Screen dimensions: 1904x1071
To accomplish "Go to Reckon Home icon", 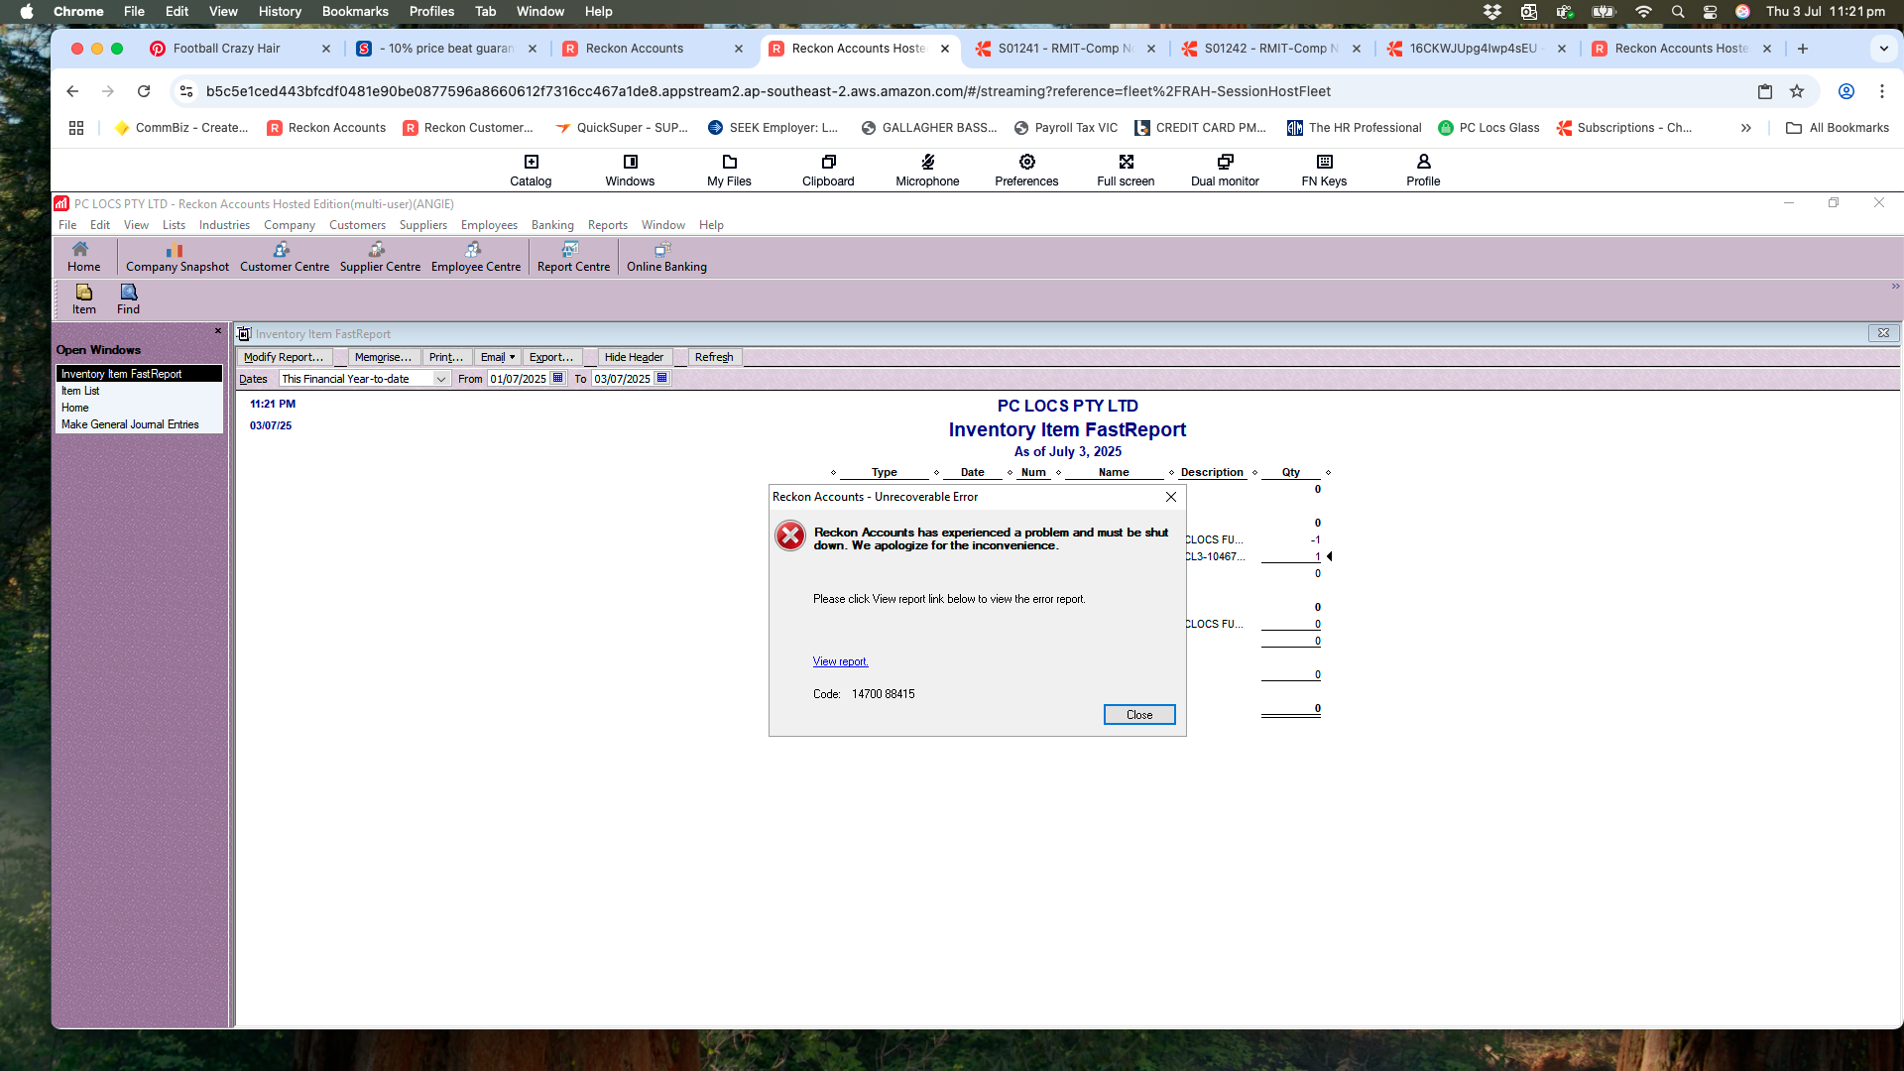I will tap(83, 257).
